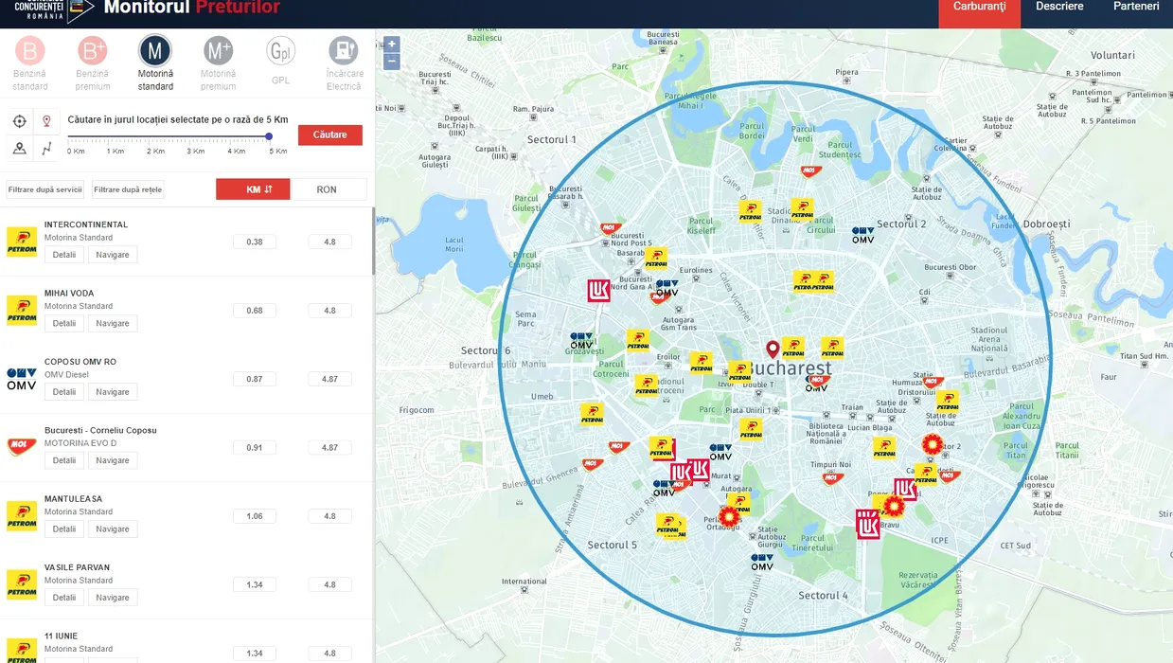The height and width of the screenshot is (663, 1173).
Task: Click the large Lukoil marker near Bravu
Action: [868, 525]
